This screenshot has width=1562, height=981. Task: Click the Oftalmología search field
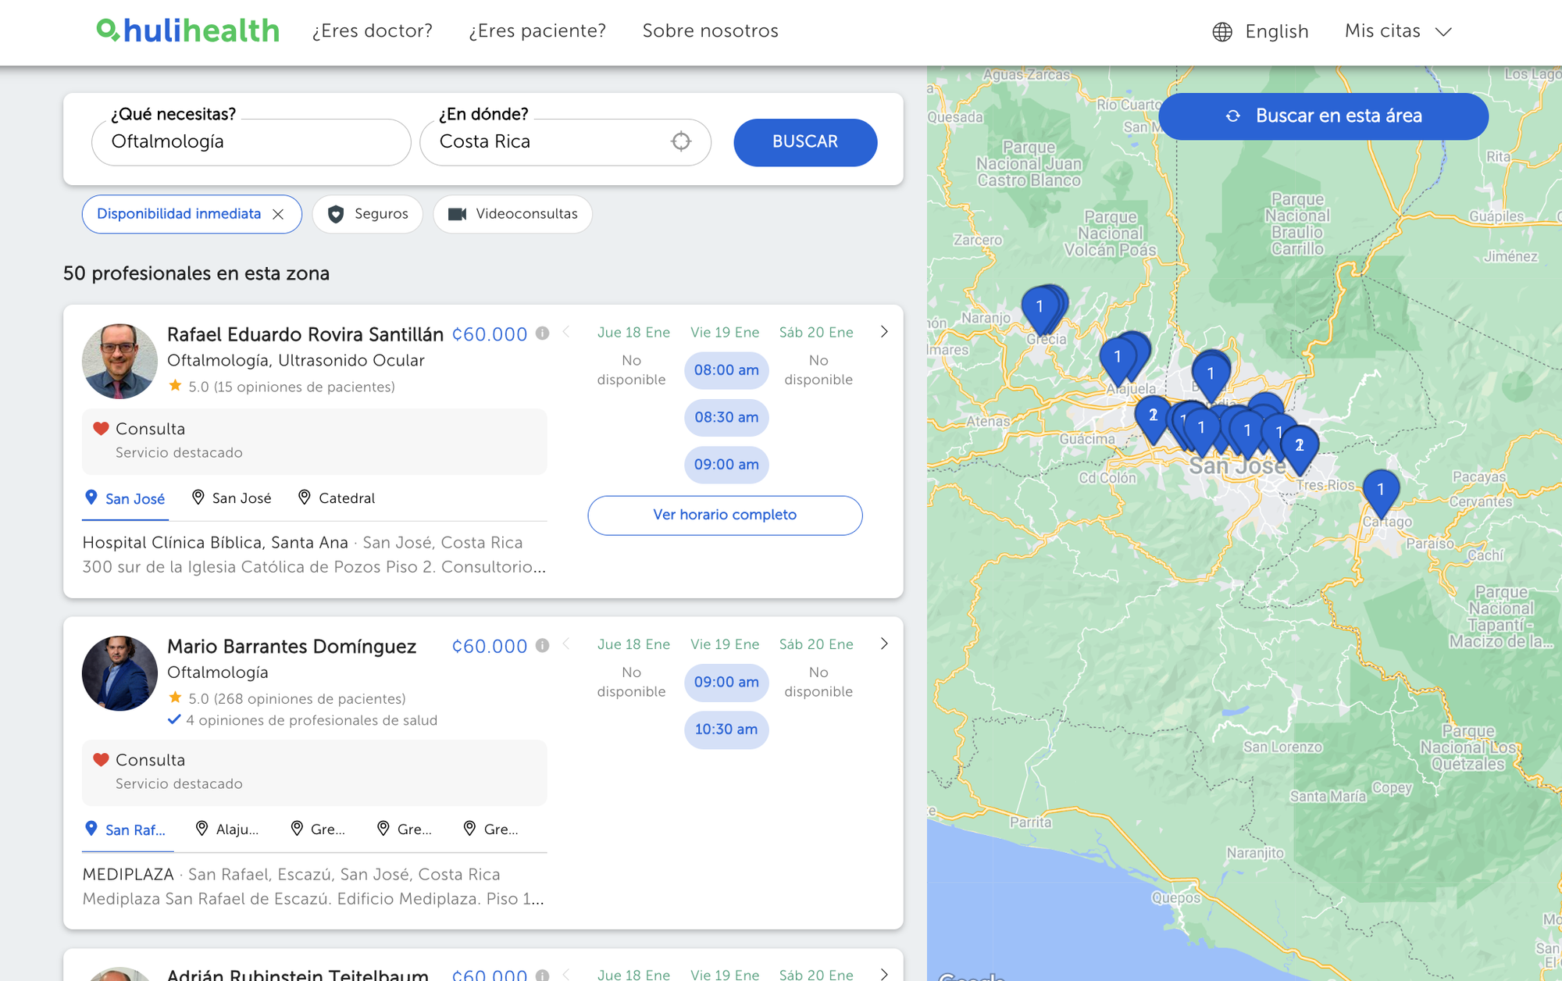[x=251, y=142]
